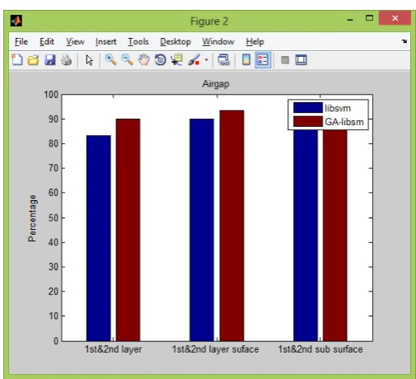Screen dimensions: 416x379
Task: Save the figure with floppy disk icon
Action: pos(49,59)
